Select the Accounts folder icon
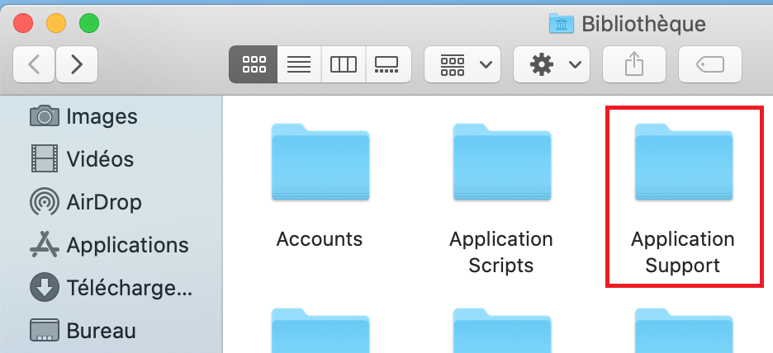 pos(320,162)
